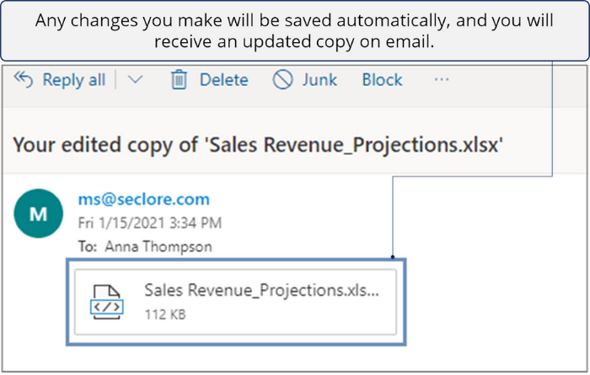Screen dimensions: 590x375
Task: Click the dot connecting callout to attachment
Action: click(392, 257)
